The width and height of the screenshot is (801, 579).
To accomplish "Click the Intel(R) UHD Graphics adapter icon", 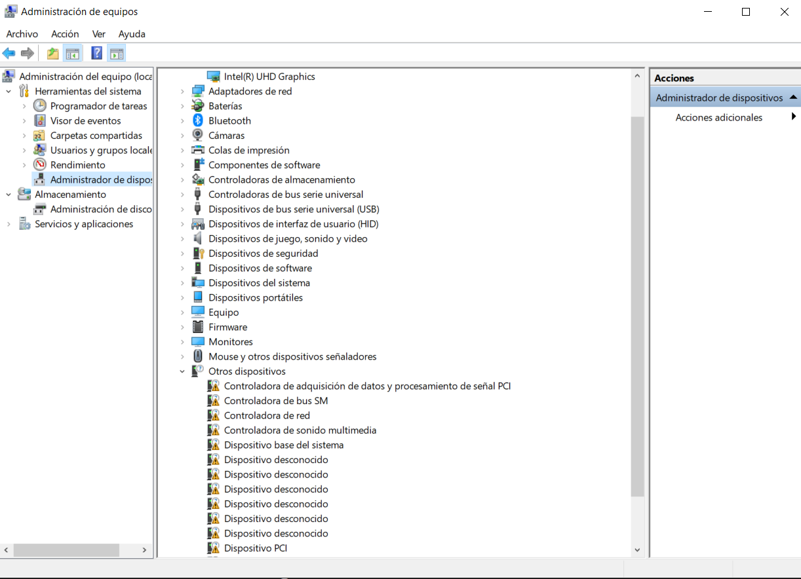I will [x=214, y=77].
